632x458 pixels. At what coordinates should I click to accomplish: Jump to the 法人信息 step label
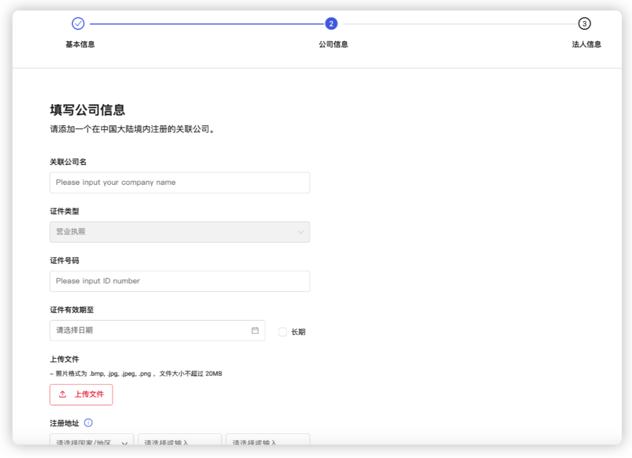(x=586, y=44)
